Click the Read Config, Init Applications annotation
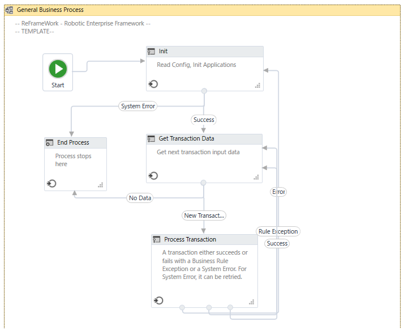 196,65
